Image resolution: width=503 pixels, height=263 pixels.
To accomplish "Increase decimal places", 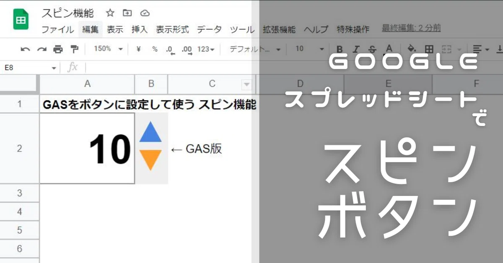I will [187, 49].
